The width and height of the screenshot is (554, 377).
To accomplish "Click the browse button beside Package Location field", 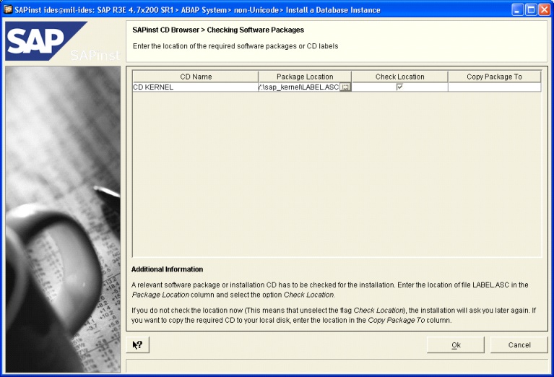I will [x=345, y=87].
